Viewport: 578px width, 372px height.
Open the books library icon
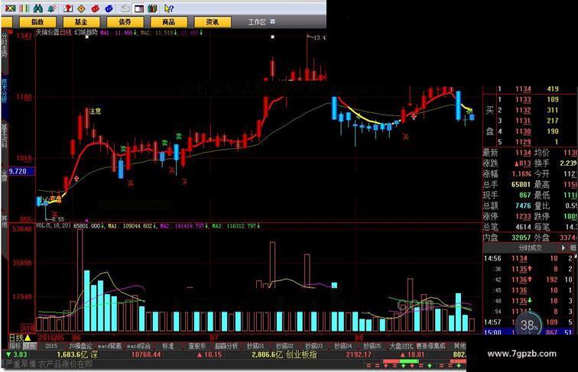[153, 8]
